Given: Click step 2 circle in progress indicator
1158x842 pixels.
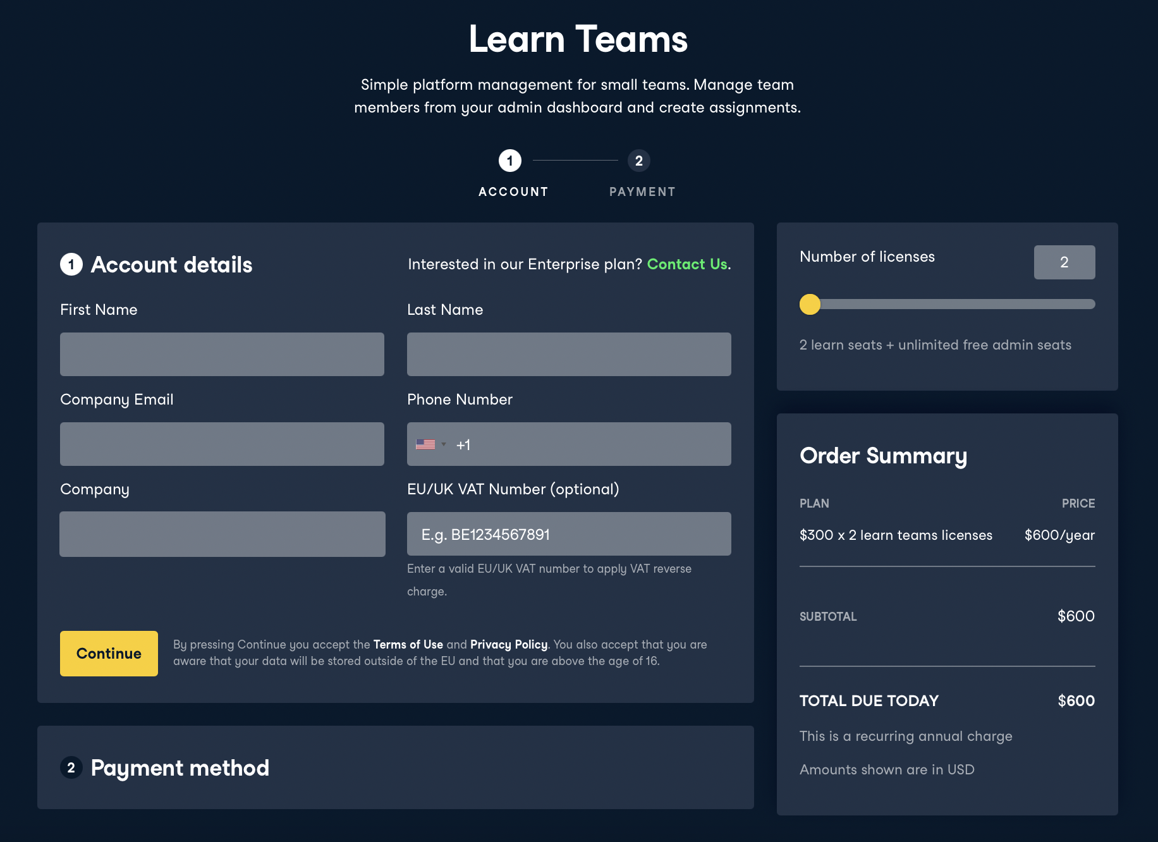Looking at the screenshot, I should (638, 161).
